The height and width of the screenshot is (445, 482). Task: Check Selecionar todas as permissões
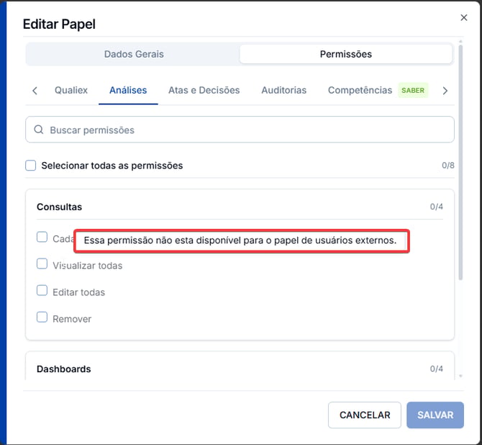tap(31, 166)
